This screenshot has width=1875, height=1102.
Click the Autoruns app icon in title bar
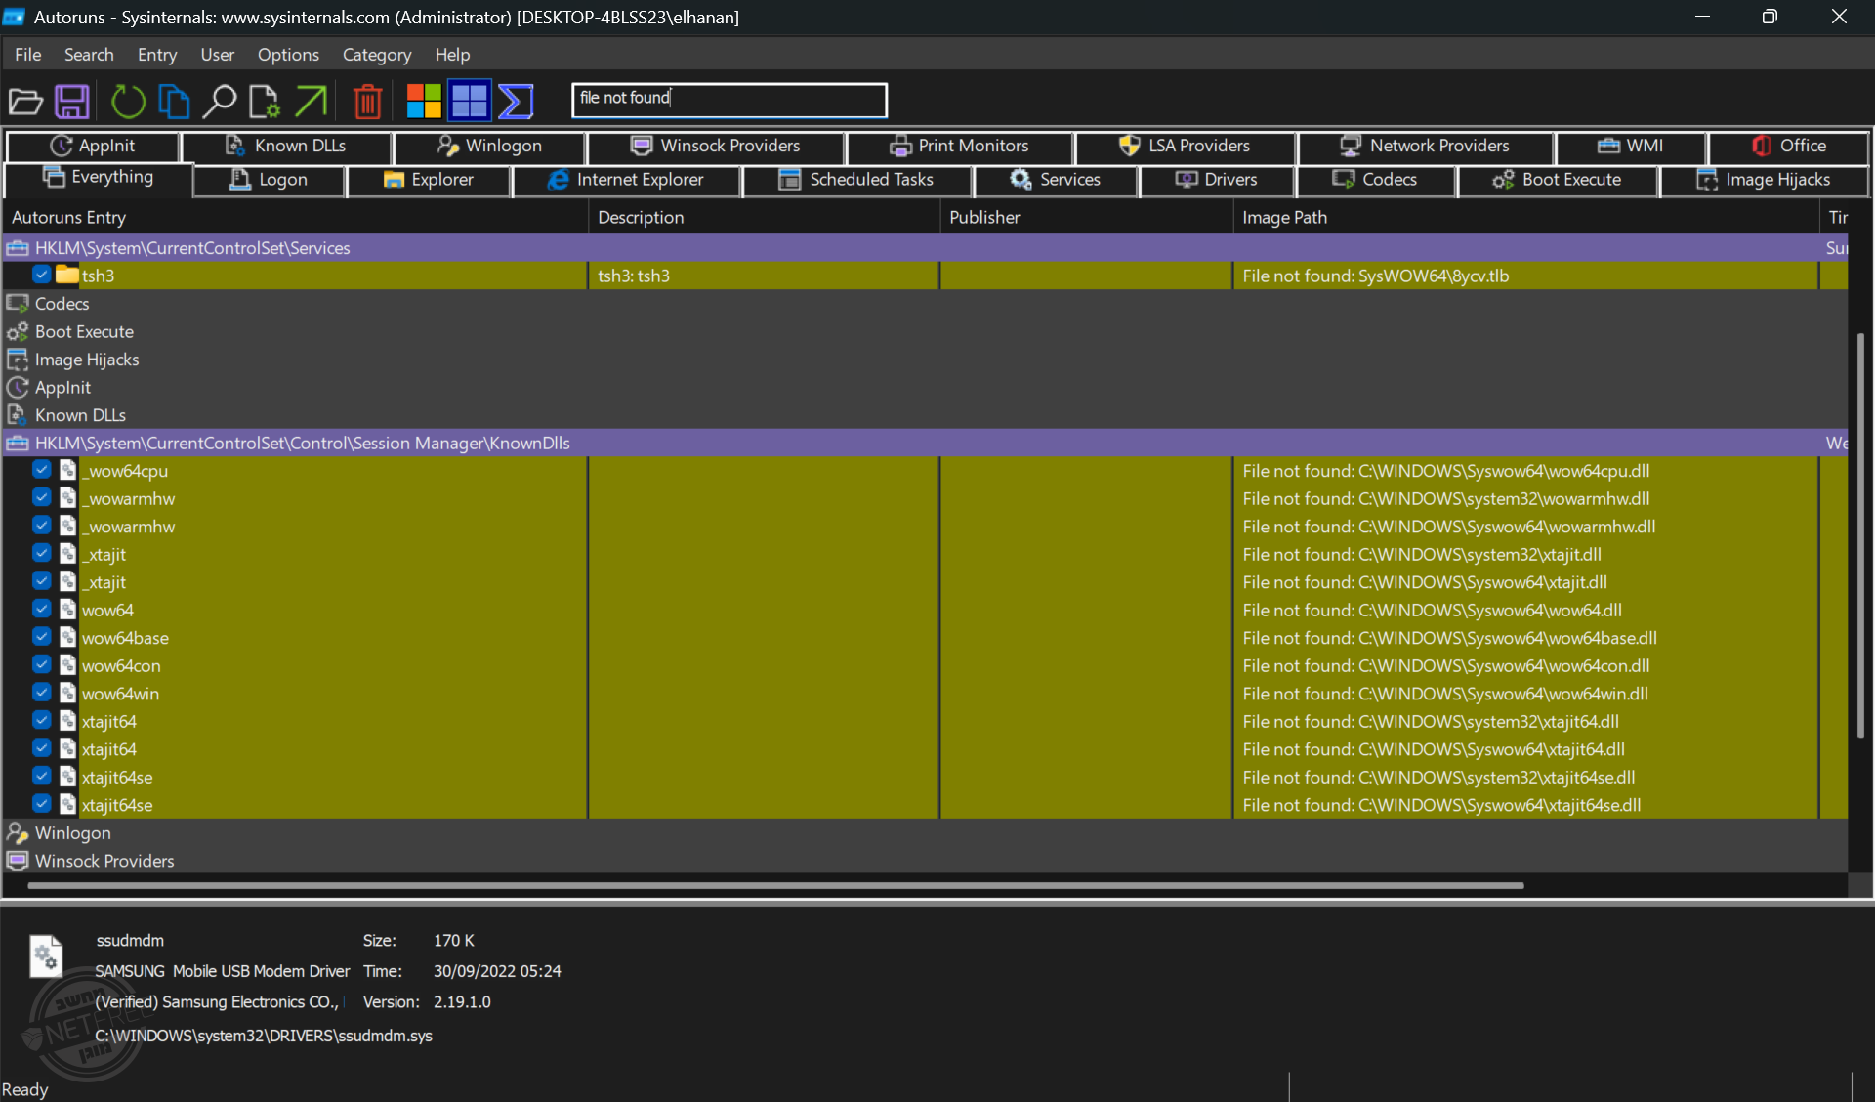14,17
